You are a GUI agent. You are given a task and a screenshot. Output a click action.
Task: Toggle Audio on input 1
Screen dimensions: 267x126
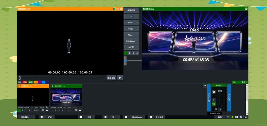36,110
